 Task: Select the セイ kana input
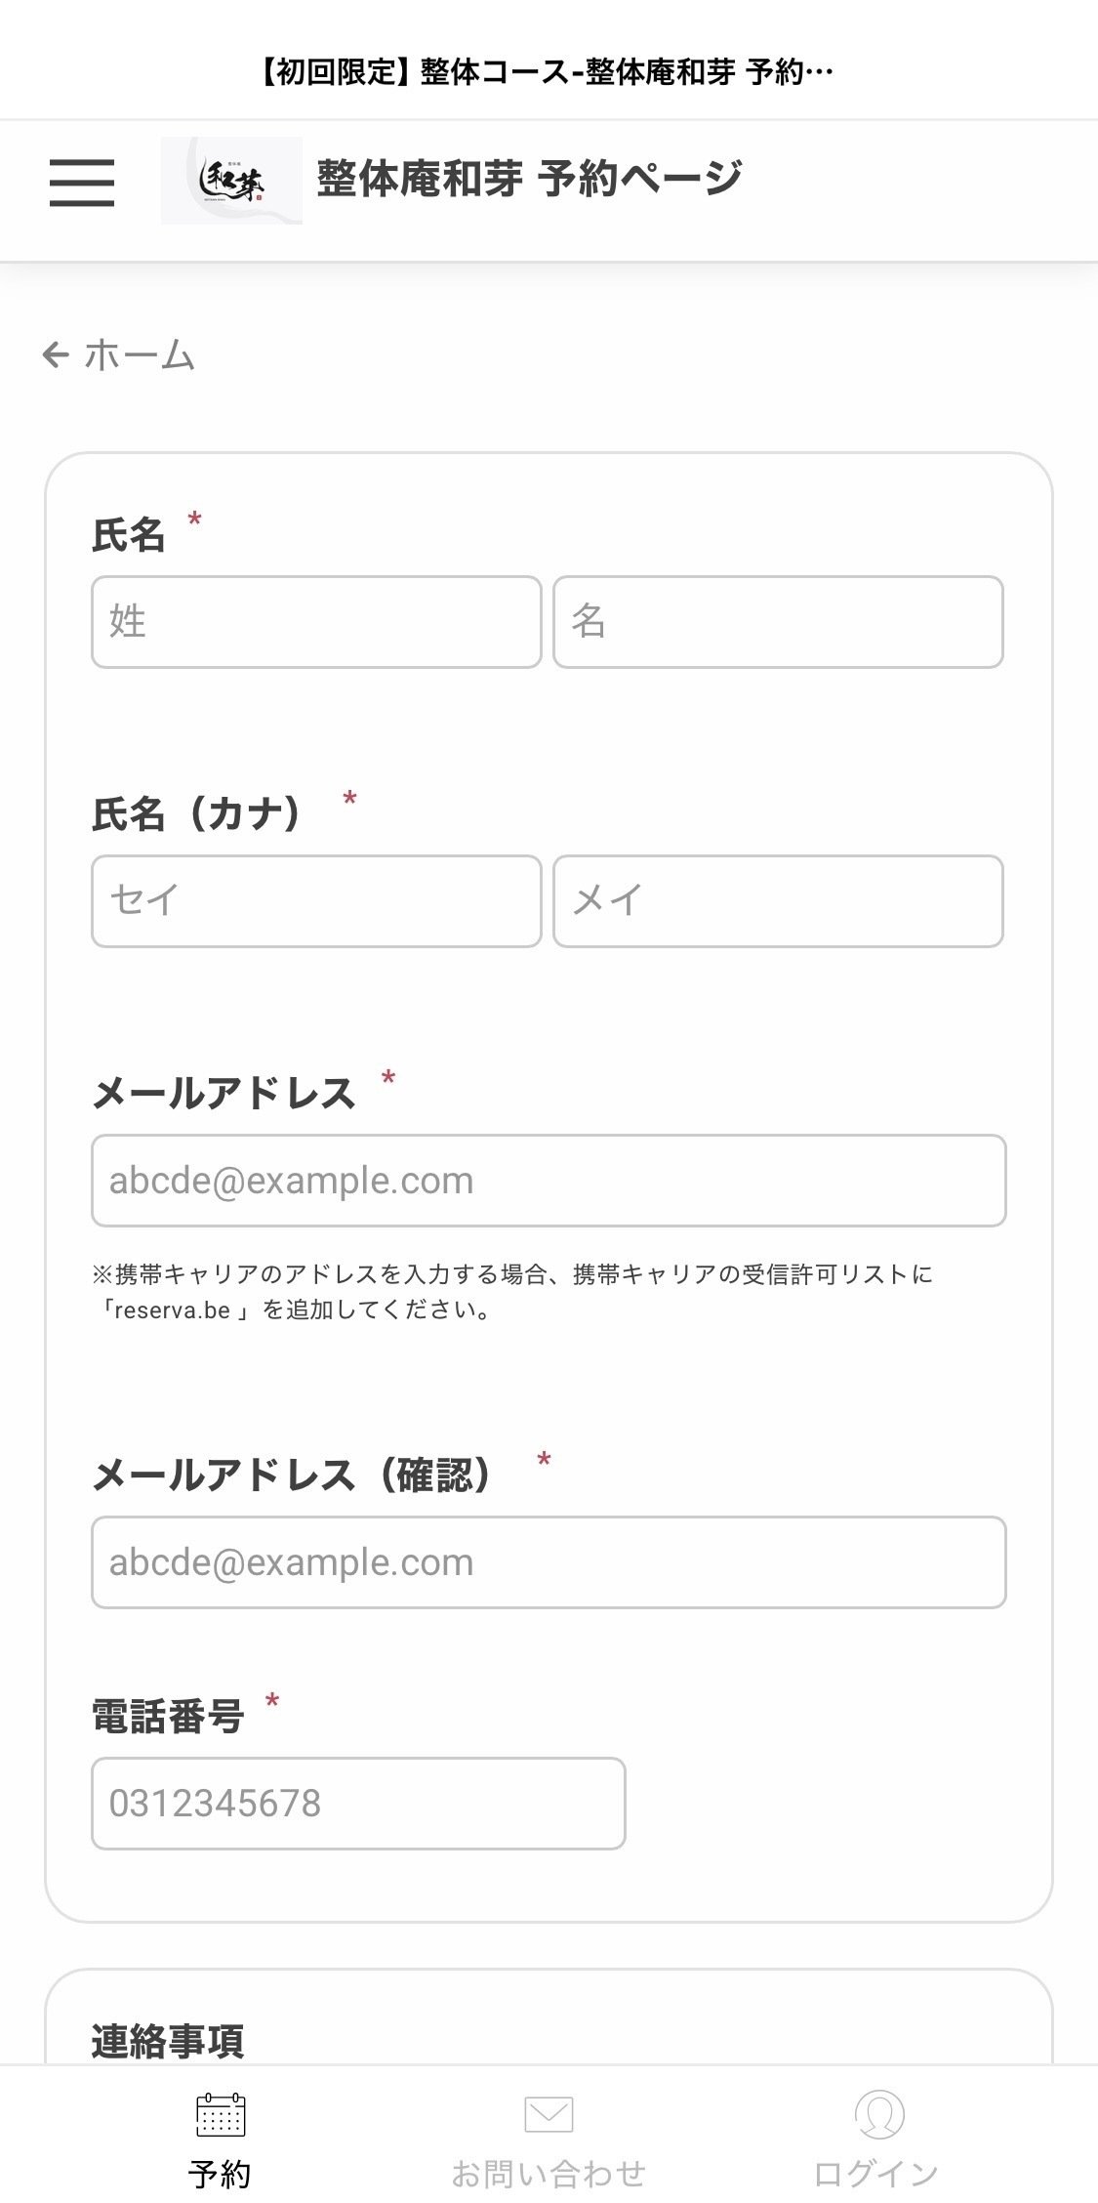point(316,901)
